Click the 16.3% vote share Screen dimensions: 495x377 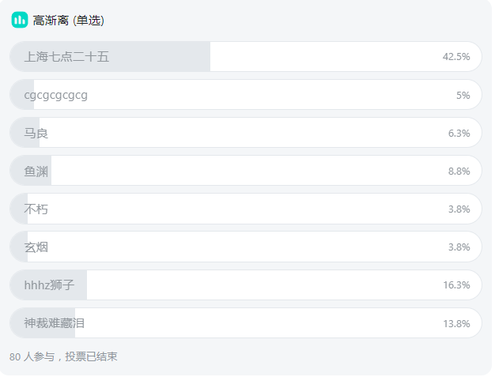456,285
